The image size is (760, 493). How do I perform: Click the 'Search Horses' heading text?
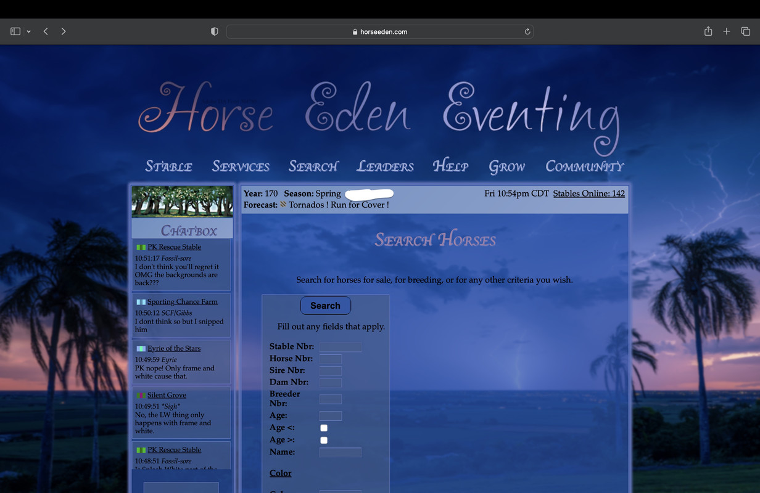click(x=436, y=240)
